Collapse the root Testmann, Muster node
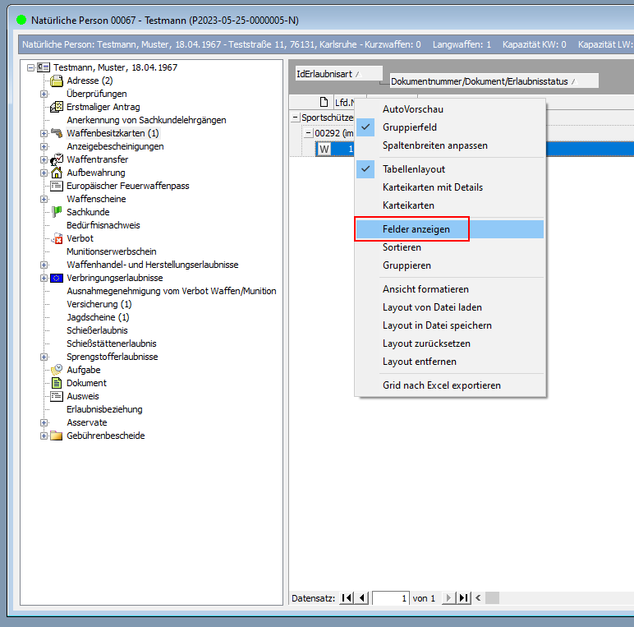Image resolution: width=634 pixels, height=627 pixels. click(x=31, y=67)
